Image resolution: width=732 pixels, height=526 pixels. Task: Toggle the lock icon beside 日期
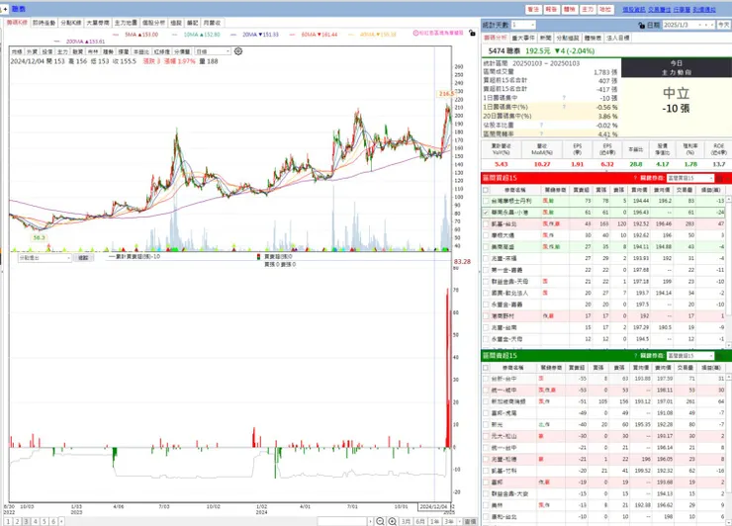click(641, 25)
